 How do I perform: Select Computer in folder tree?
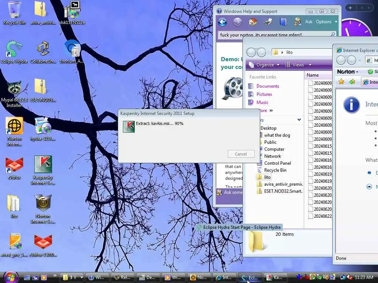(274, 149)
